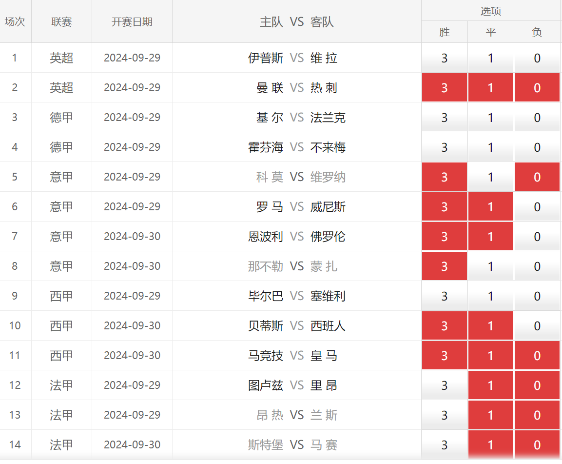Click the match text 那不勒 VS 蒙扎
The image size is (562, 464).
(292, 266)
